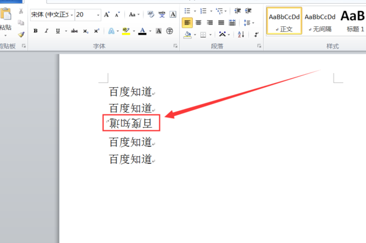The width and height of the screenshot is (366, 243).
Task: Click the upside-down 百度知道 text line
Action: coord(131,123)
